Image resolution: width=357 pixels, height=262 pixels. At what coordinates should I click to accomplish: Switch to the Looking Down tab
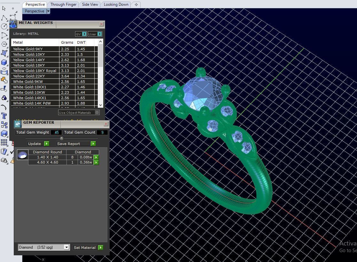click(116, 4)
